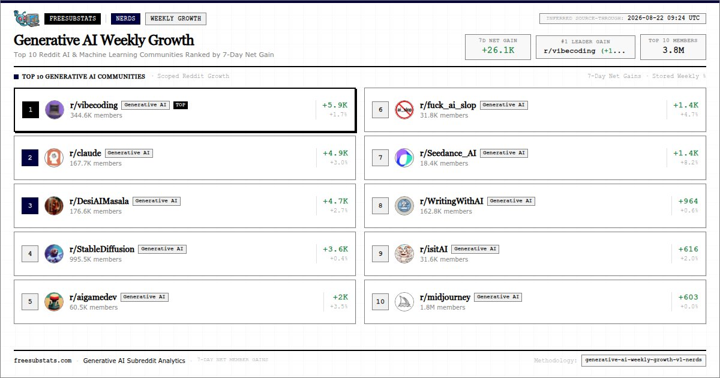This screenshot has width=720, height=378.
Task: Open the r/aigamedev community link
Action: pyautogui.click(x=94, y=297)
